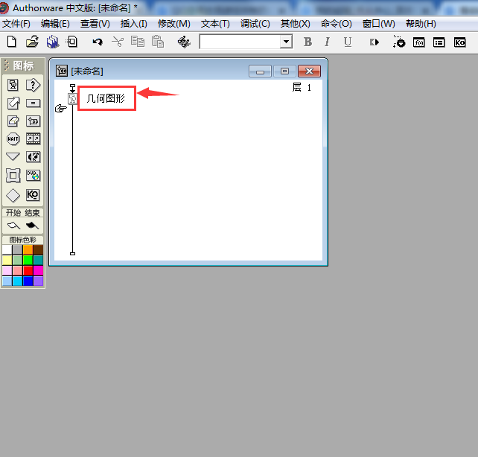Click the Paste clipboard icon
The width and height of the screenshot is (478, 457).
[x=158, y=42]
